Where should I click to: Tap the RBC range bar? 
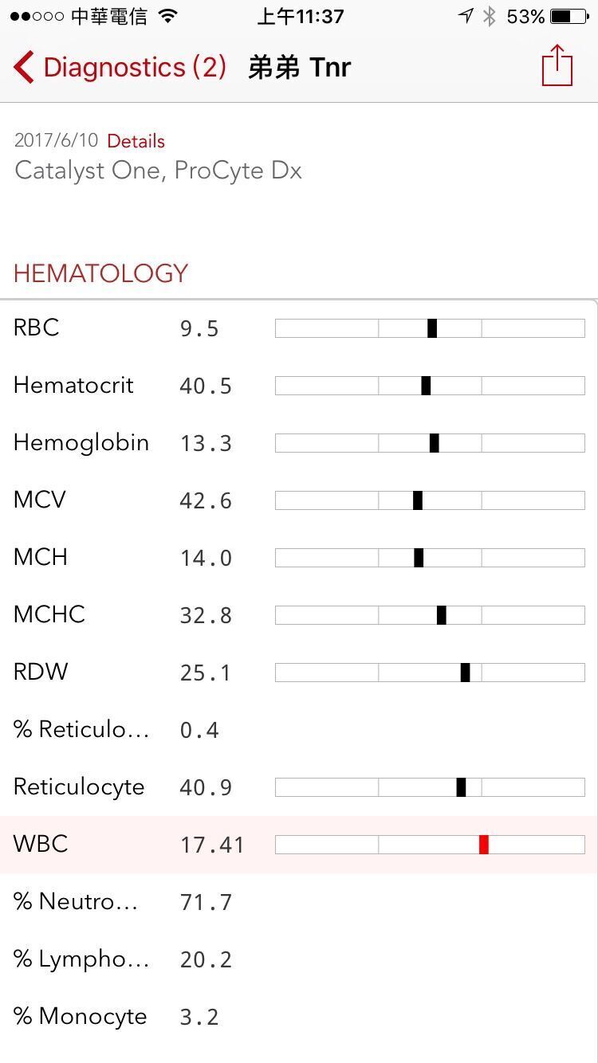click(x=430, y=328)
